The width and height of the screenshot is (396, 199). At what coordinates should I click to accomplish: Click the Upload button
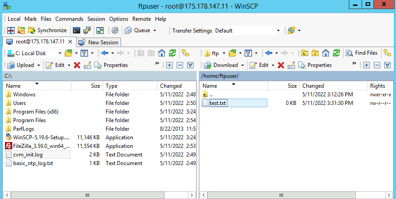point(20,65)
